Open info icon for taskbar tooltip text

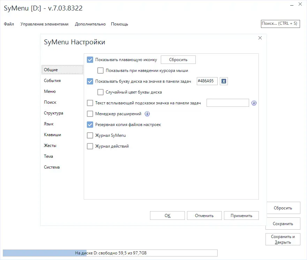[x=254, y=103]
